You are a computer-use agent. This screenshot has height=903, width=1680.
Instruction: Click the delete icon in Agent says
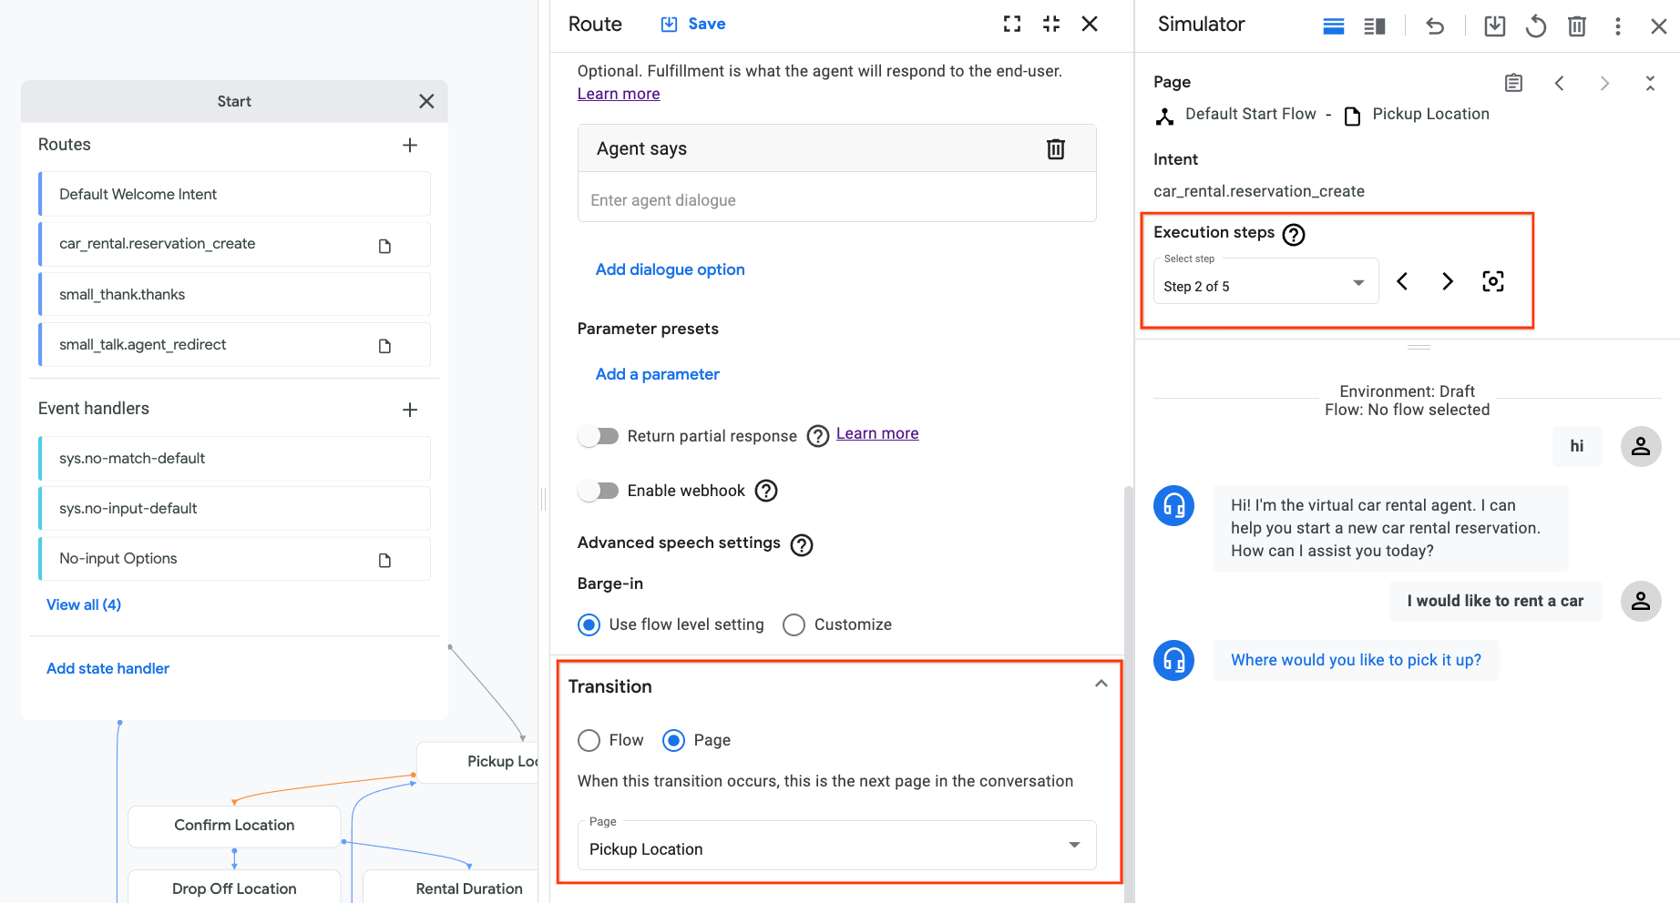click(1055, 149)
